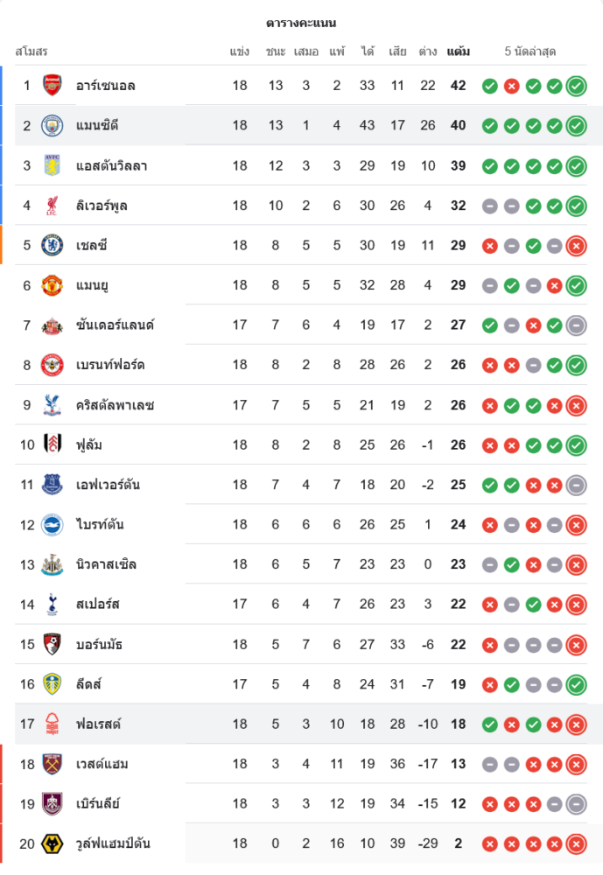Sort table by ชนะ wins column
Viewport: 603px width, 875px height.
(276, 52)
